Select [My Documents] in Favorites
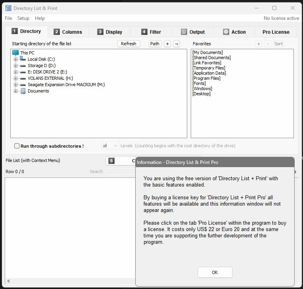Viewport: 303px width, 289px height. [207, 52]
